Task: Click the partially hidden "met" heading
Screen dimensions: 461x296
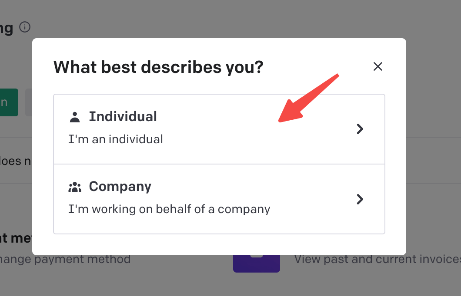Action: point(16,238)
